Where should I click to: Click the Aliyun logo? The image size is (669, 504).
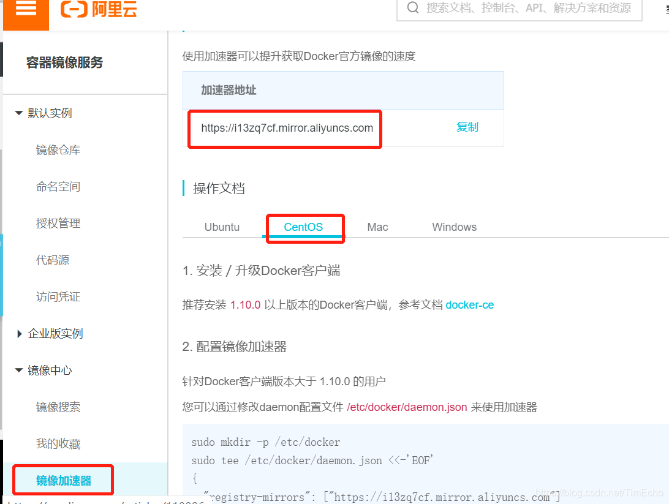[x=99, y=9]
